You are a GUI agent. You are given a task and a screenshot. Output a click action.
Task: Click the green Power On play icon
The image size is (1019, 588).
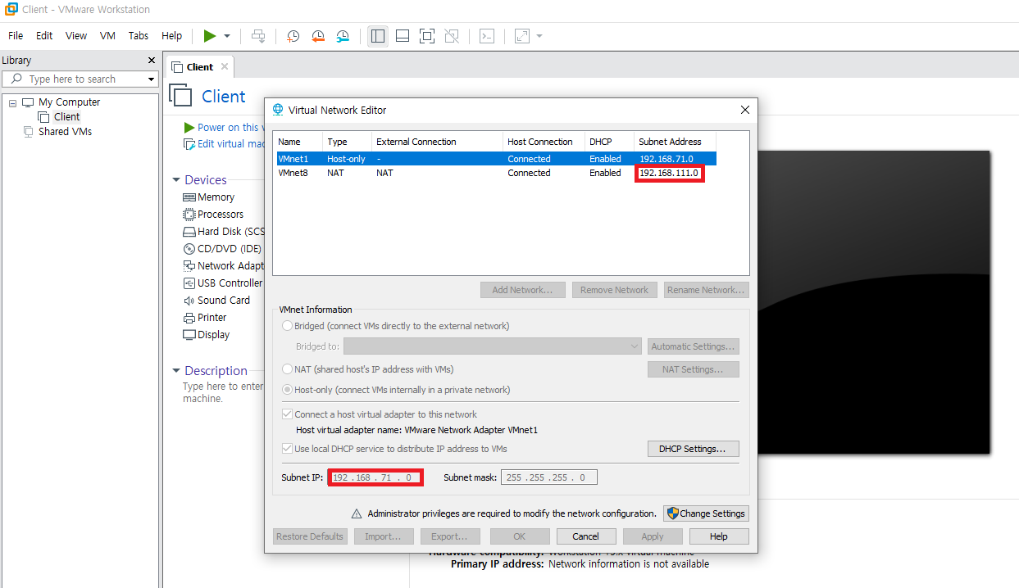(210, 36)
